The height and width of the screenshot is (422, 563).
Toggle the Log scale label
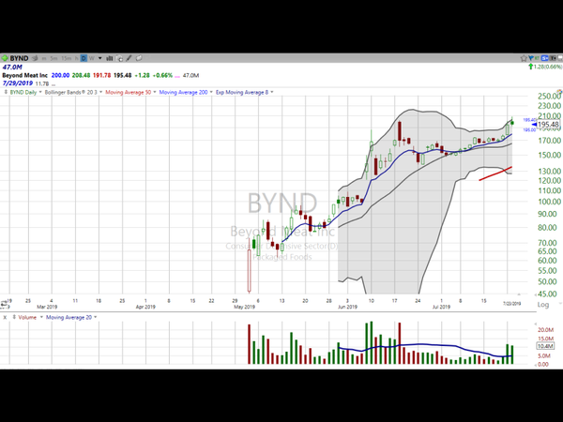coord(543,305)
